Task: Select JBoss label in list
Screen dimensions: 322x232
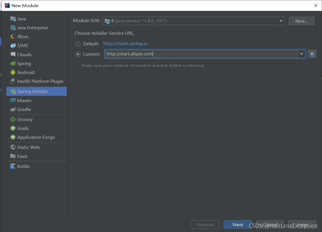Action: (23, 36)
